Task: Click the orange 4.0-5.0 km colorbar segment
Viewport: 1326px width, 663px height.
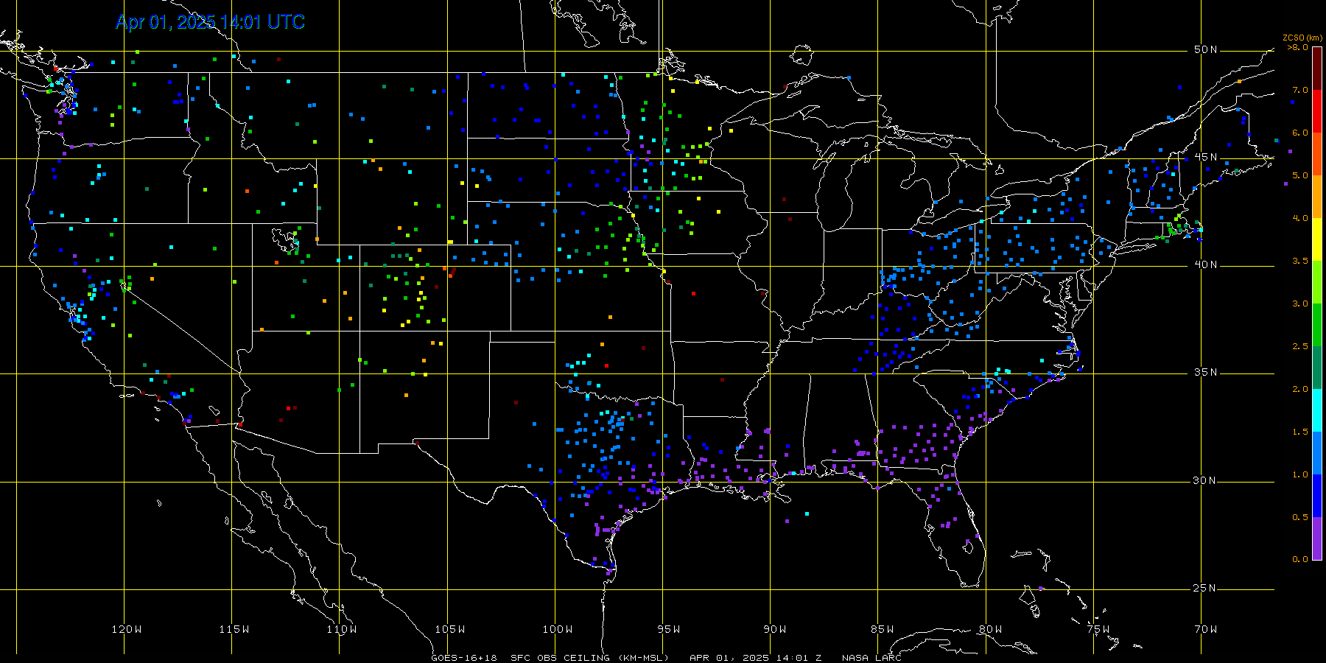Action: click(1317, 197)
